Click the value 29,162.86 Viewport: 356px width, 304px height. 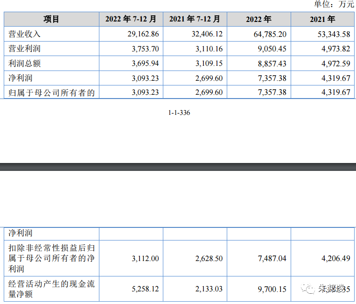click(x=143, y=34)
